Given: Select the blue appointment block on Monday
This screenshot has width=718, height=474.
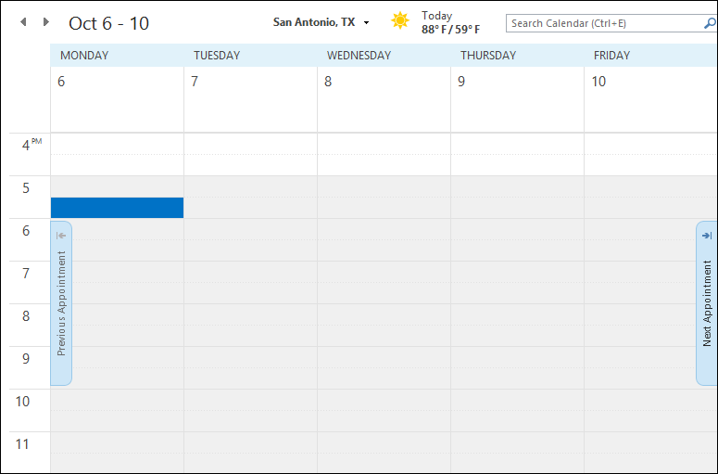Looking at the screenshot, I should (117, 208).
